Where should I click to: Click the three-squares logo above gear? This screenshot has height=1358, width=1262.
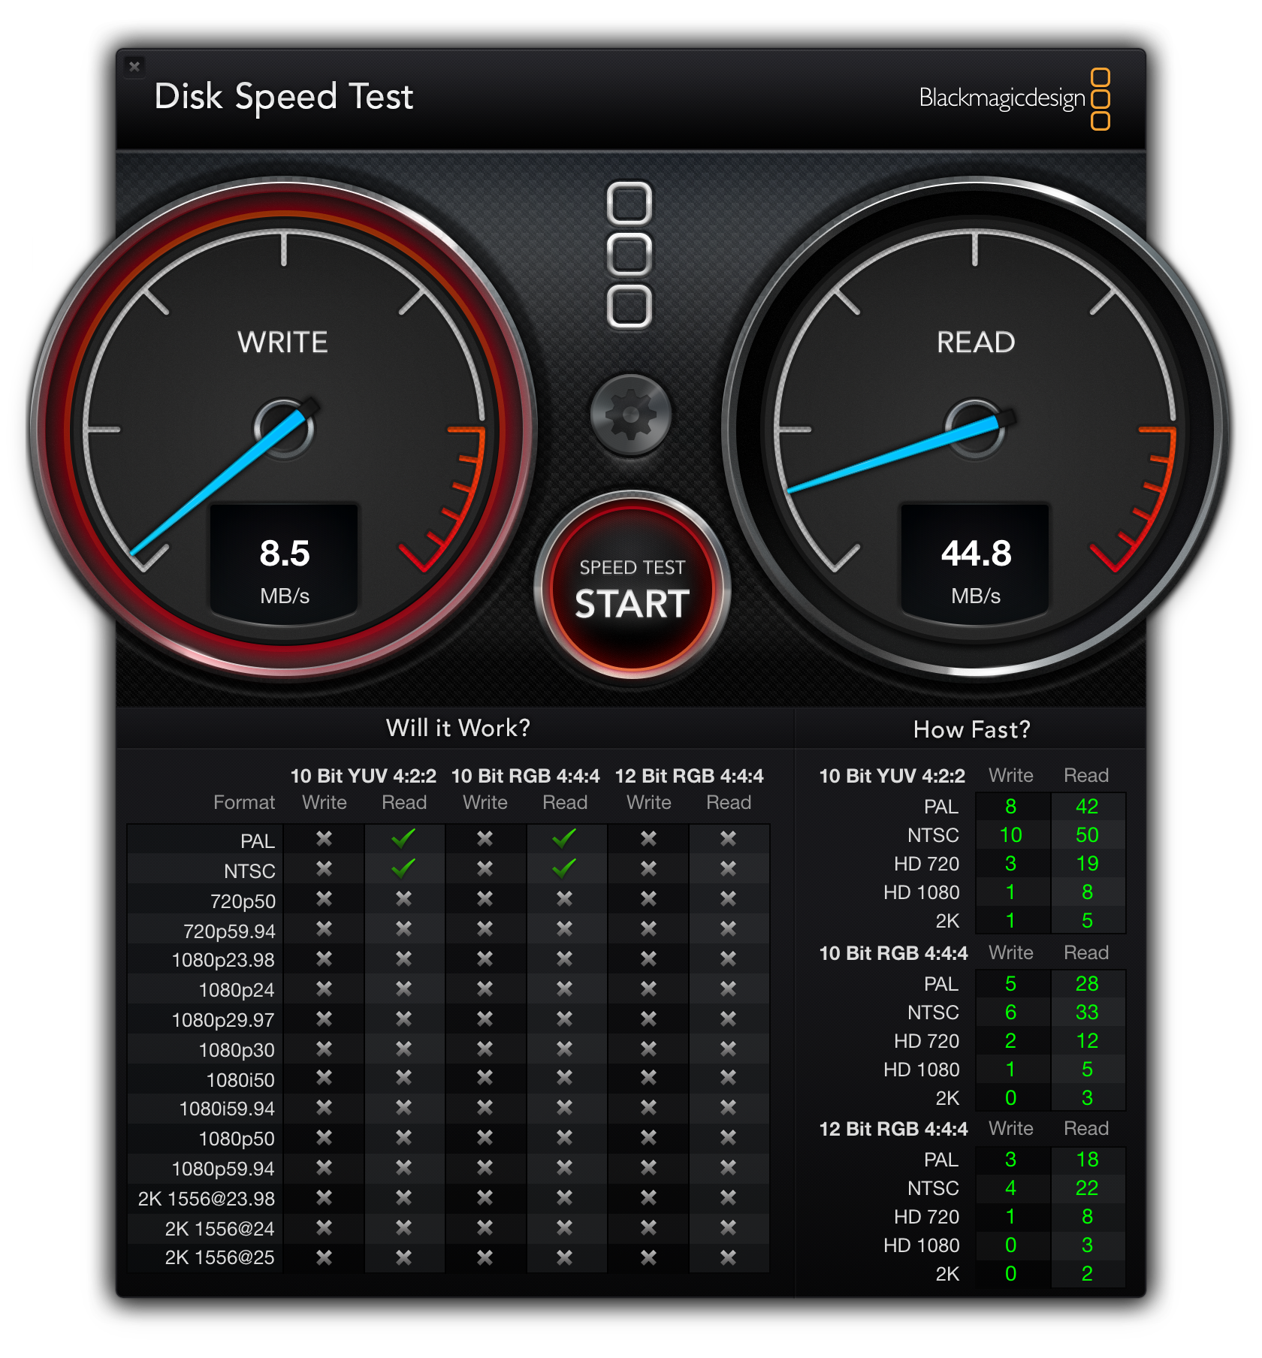(x=629, y=255)
